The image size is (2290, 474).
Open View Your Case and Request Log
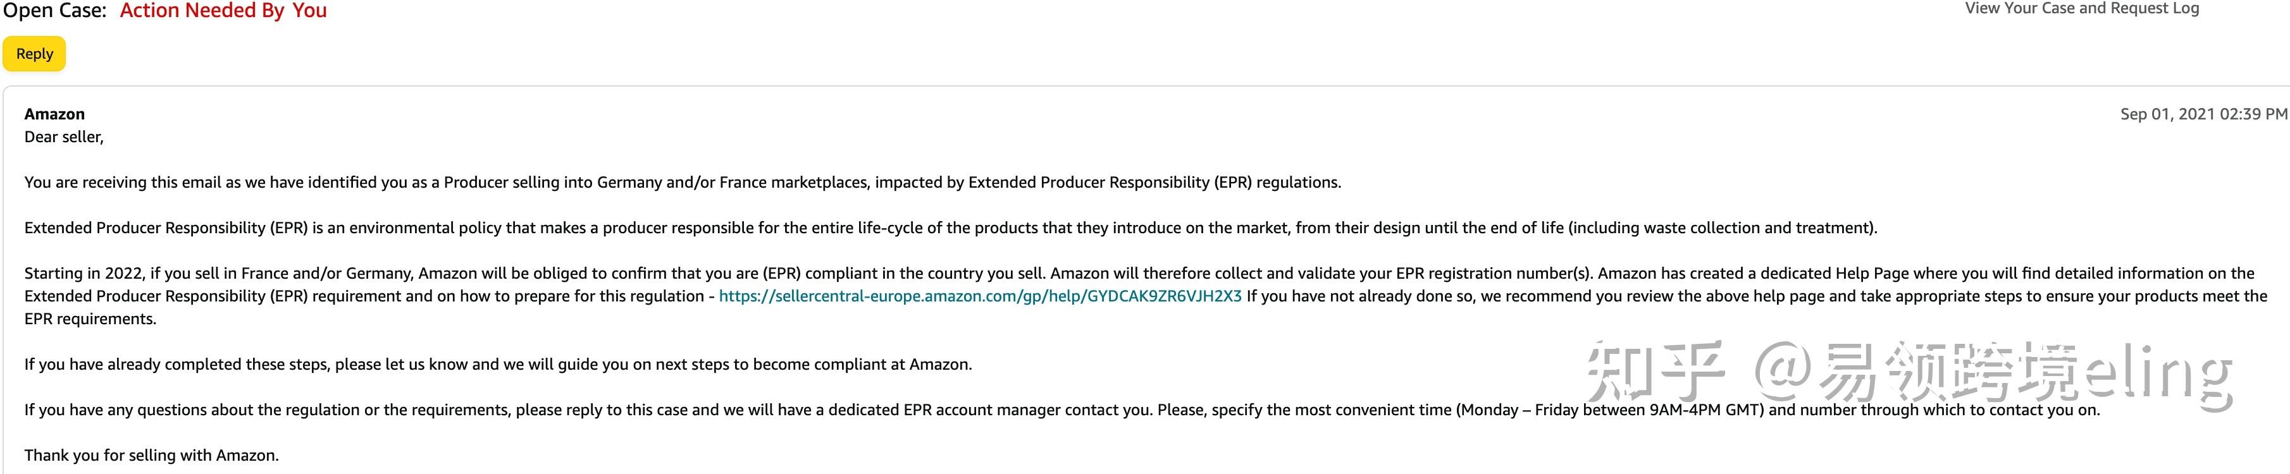[x=2082, y=9]
